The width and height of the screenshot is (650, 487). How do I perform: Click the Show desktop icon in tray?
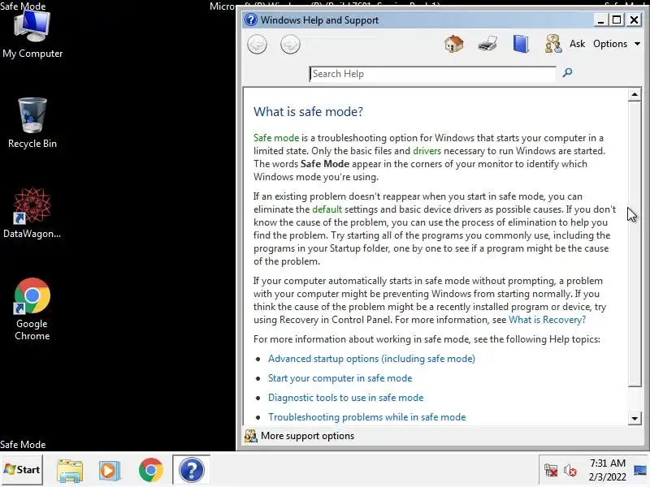[641, 470]
